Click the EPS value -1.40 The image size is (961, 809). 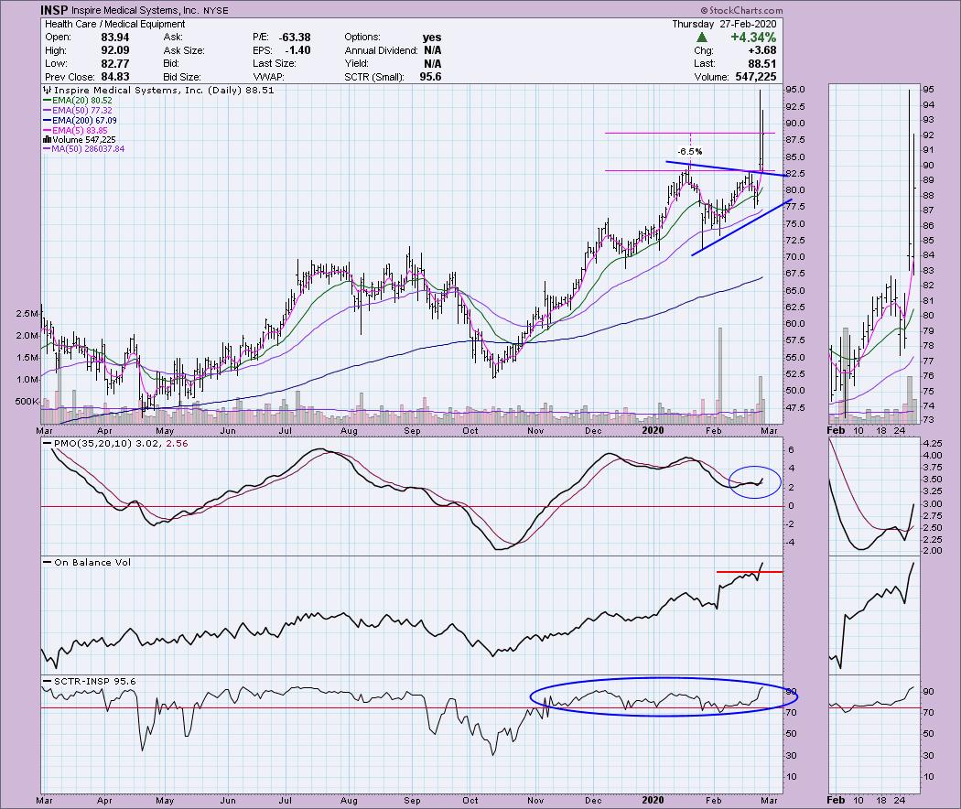pos(297,51)
